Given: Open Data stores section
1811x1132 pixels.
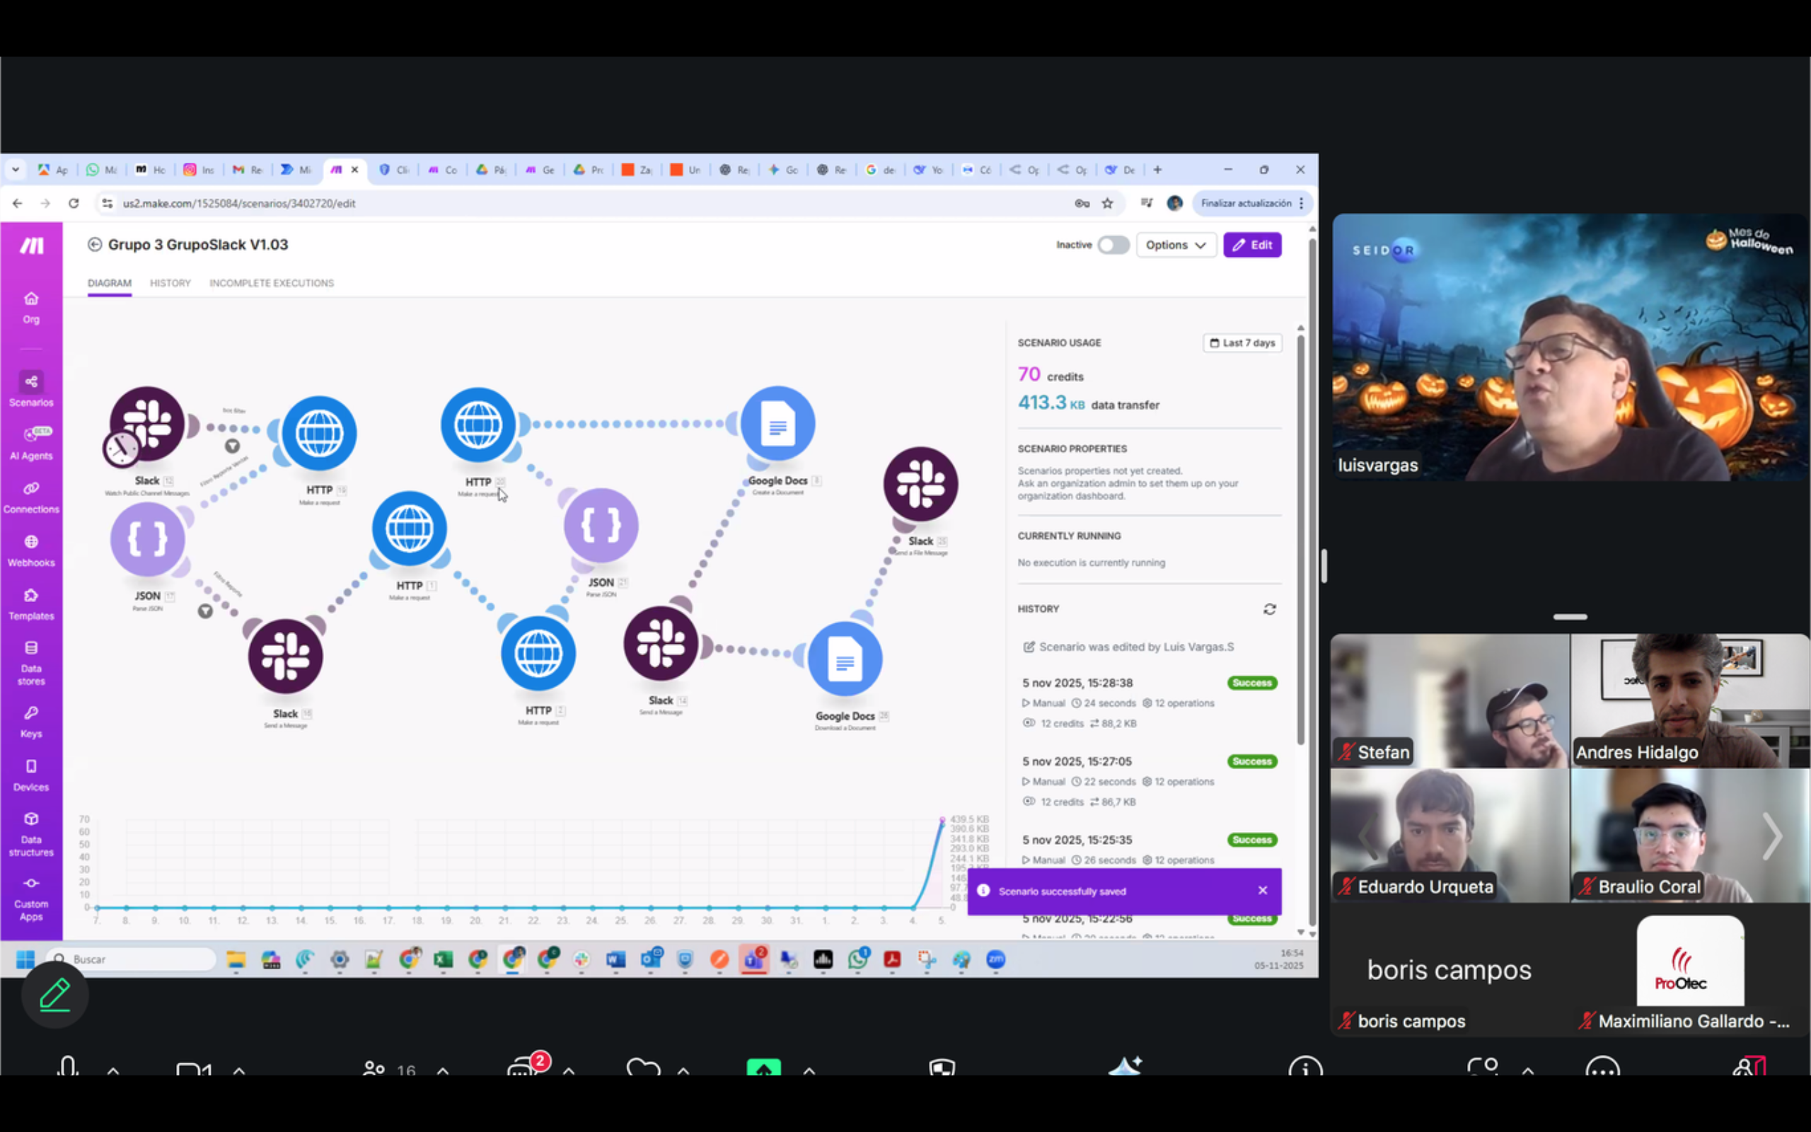Looking at the screenshot, I should tap(30, 664).
